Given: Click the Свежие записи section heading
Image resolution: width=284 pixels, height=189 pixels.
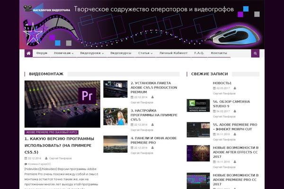Looking at the screenshot, I should [x=210, y=74].
